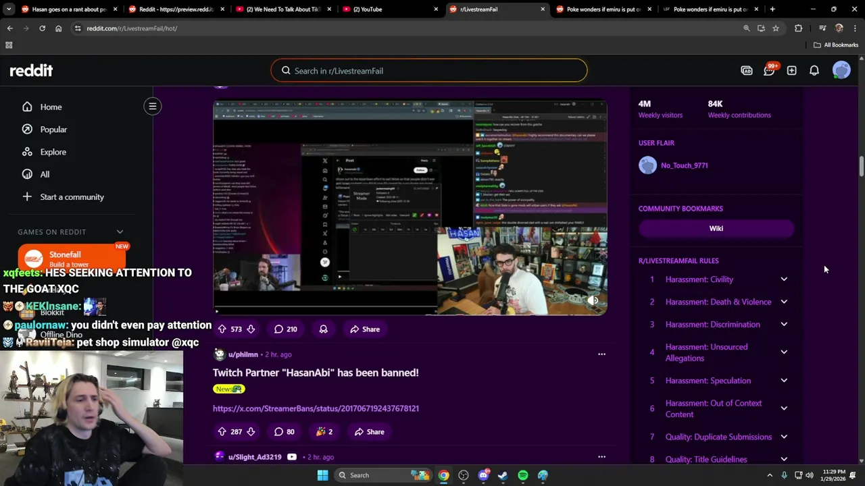
Task: Click the browser home button
Action: [x=58, y=28]
